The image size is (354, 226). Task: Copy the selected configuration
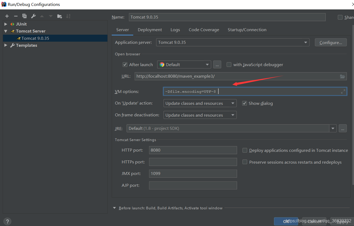24,16
